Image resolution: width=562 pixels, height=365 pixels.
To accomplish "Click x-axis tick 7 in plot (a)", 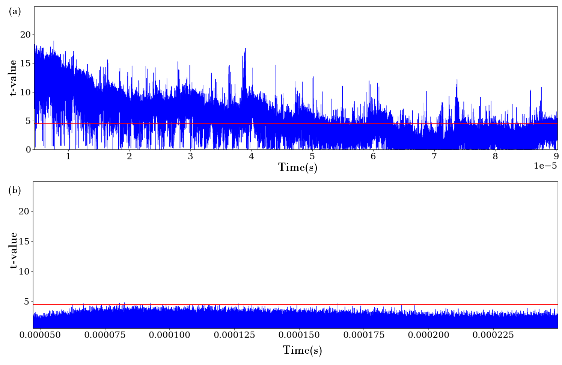I will 434,157.
